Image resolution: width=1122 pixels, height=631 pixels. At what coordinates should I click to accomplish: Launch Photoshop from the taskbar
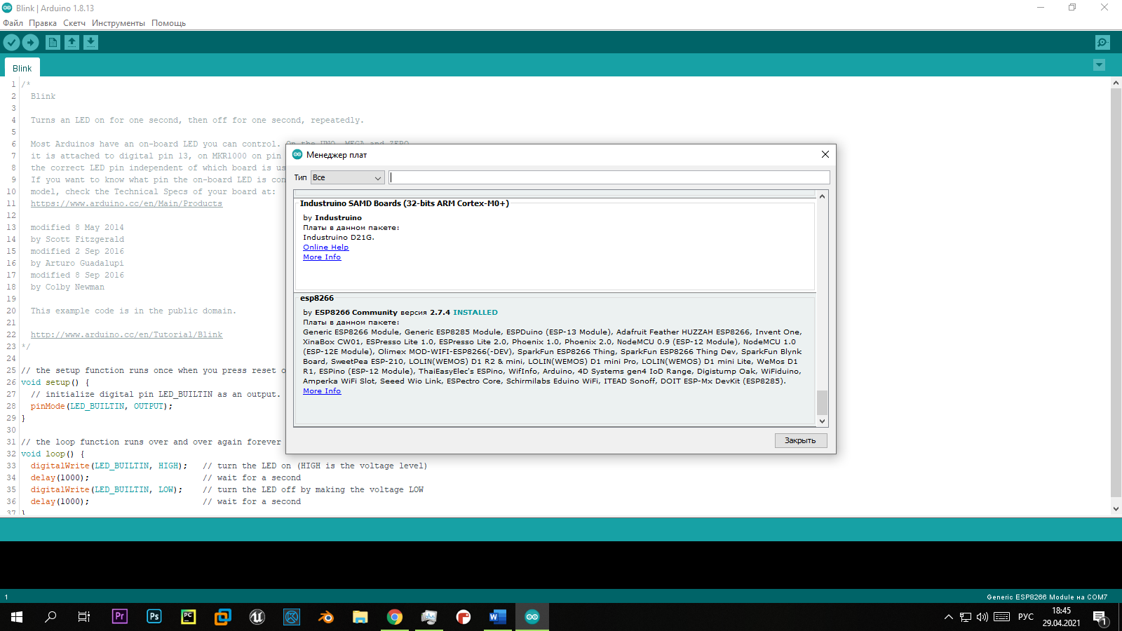coord(154,617)
